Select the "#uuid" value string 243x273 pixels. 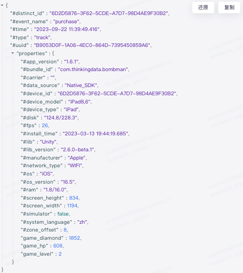[92, 45]
